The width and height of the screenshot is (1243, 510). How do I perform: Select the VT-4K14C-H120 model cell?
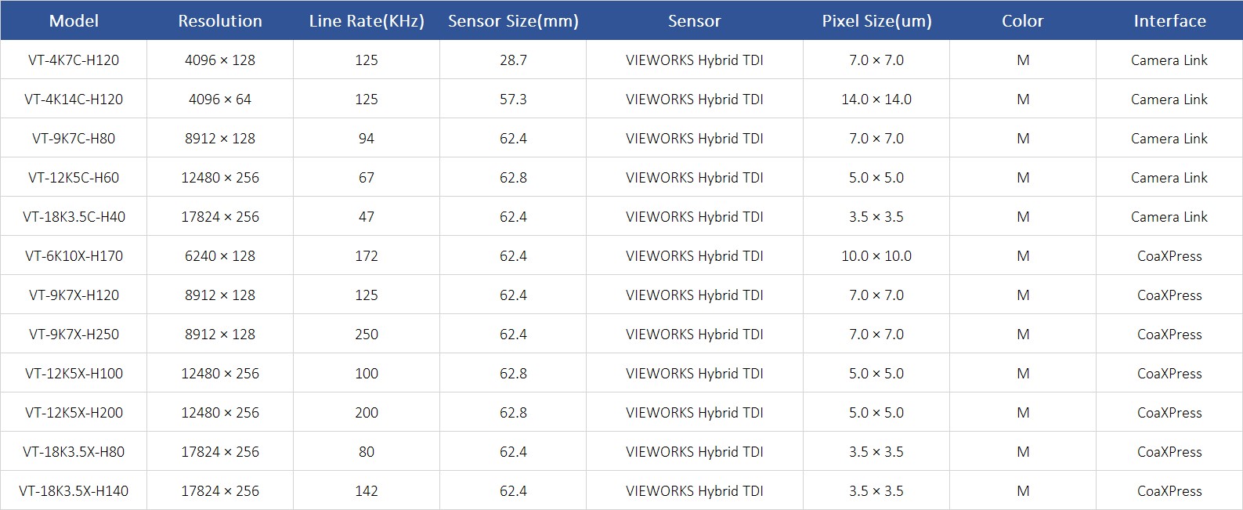point(74,99)
